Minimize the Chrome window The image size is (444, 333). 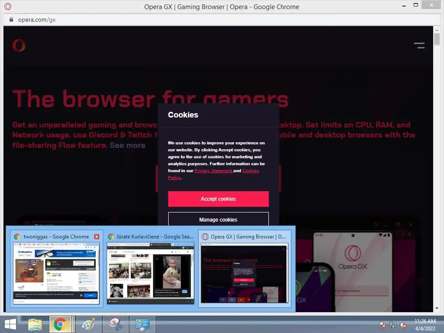[404, 5]
